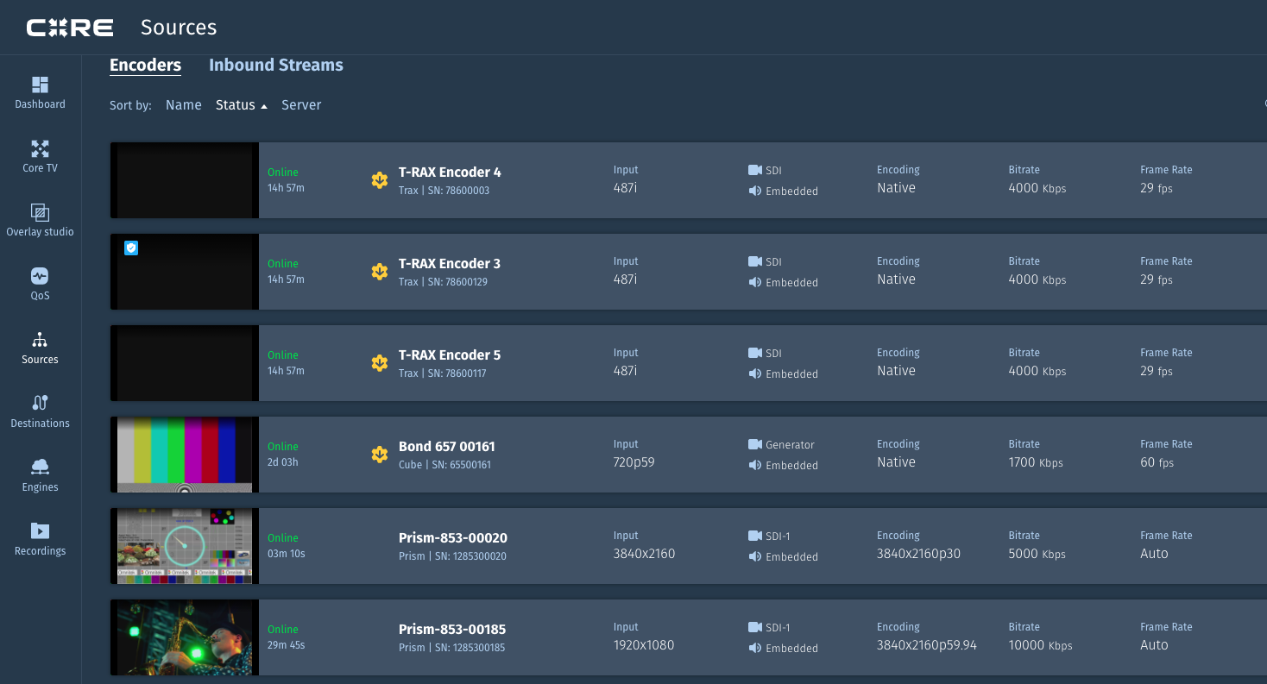Switch to the Inbound Streams tab
The width and height of the screenshot is (1267, 684).
pyautogui.click(x=275, y=66)
